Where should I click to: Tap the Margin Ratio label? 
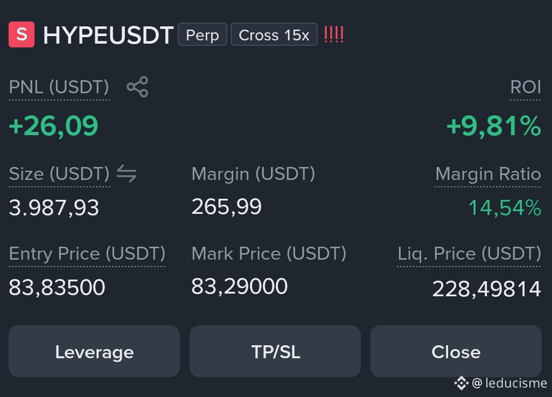pyautogui.click(x=488, y=173)
